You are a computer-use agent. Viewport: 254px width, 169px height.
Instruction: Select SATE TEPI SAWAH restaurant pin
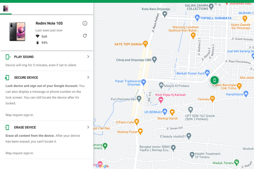click(x=145, y=43)
